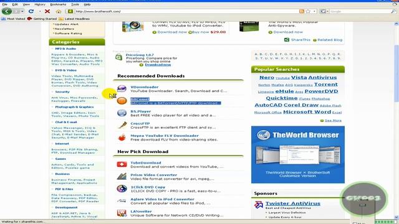This screenshot has width=399, height=224.
Task: Open the View menu
Action: point(26,4)
